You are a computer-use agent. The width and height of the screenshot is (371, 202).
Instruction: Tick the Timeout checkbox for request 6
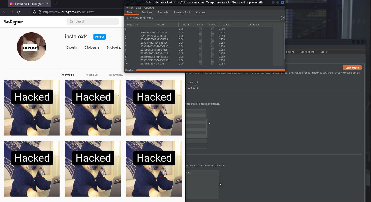pyautogui.click(x=213, y=50)
